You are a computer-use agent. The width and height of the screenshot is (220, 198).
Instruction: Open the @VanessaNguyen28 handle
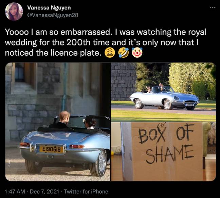pyautogui.click(x=53, y=15)
